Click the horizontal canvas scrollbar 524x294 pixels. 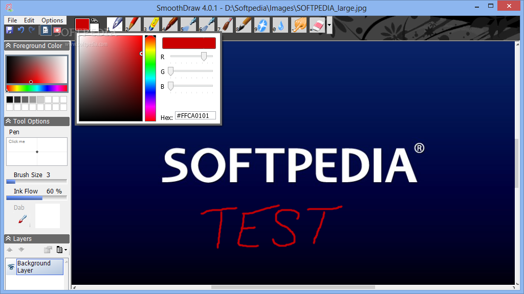pos(293,287)
